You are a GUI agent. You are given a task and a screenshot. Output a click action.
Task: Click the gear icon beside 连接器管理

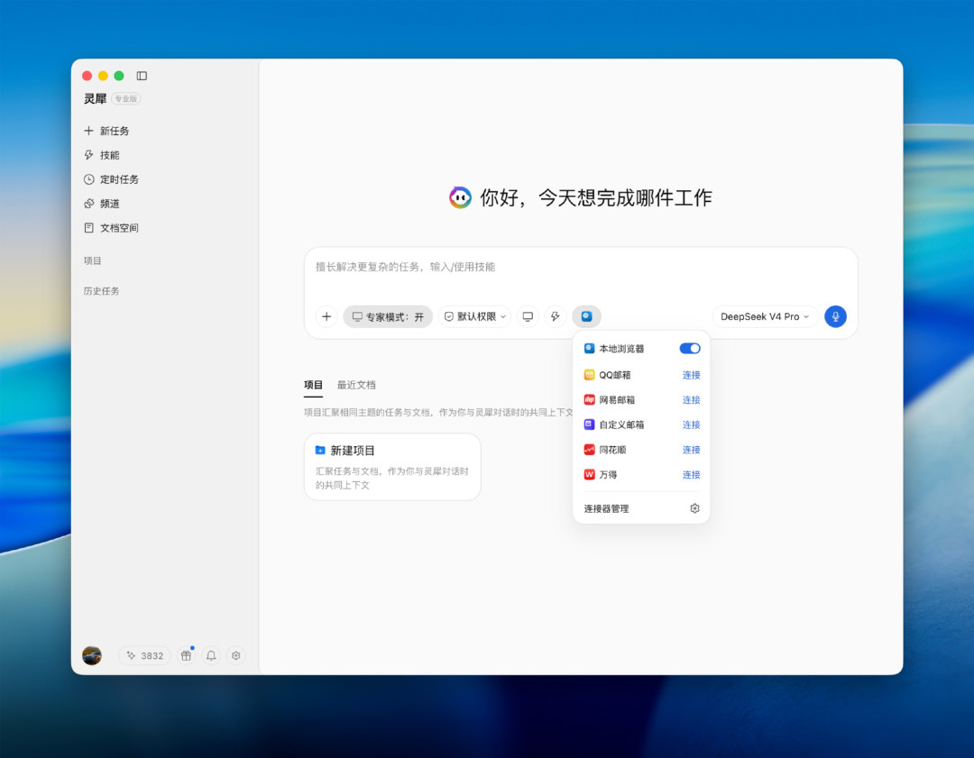coord(695,508)
